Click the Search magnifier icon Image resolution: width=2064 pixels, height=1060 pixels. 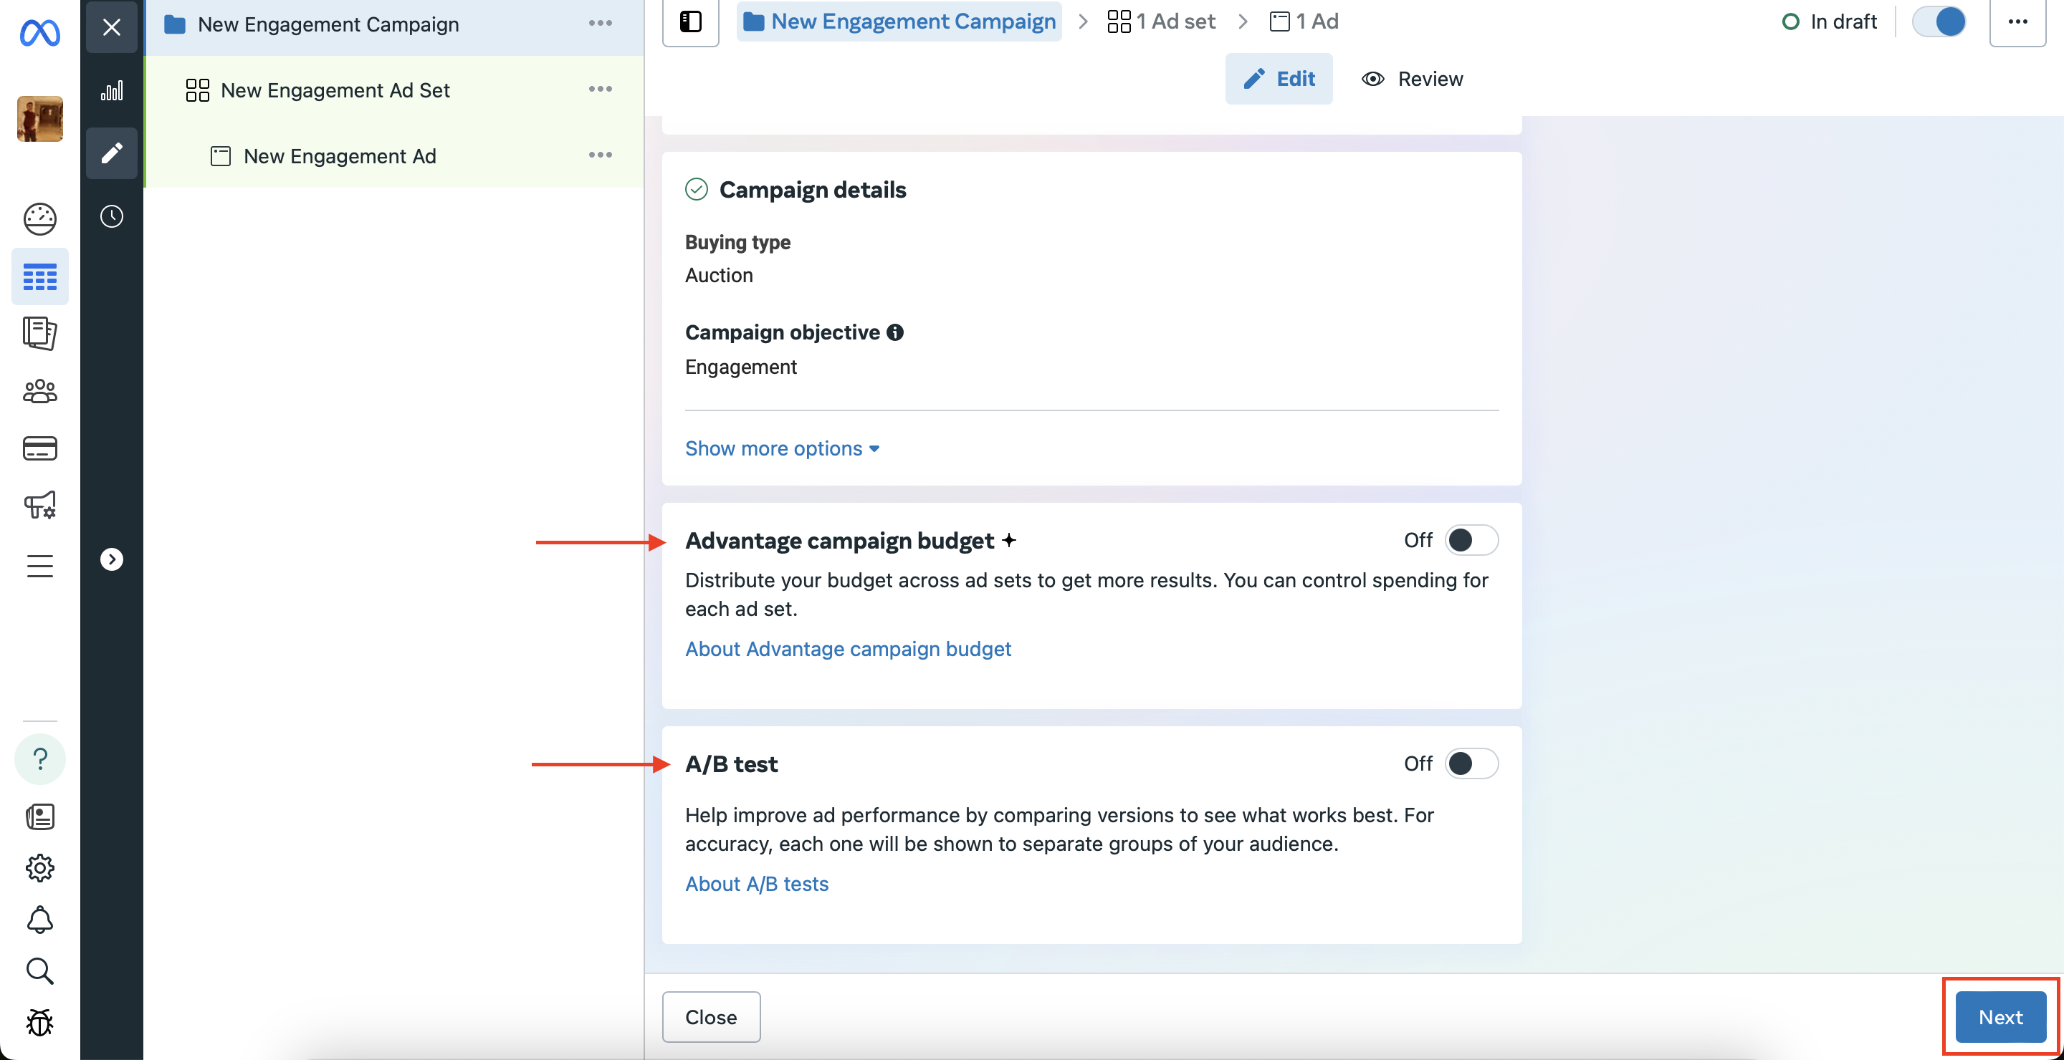coord(39,971)
